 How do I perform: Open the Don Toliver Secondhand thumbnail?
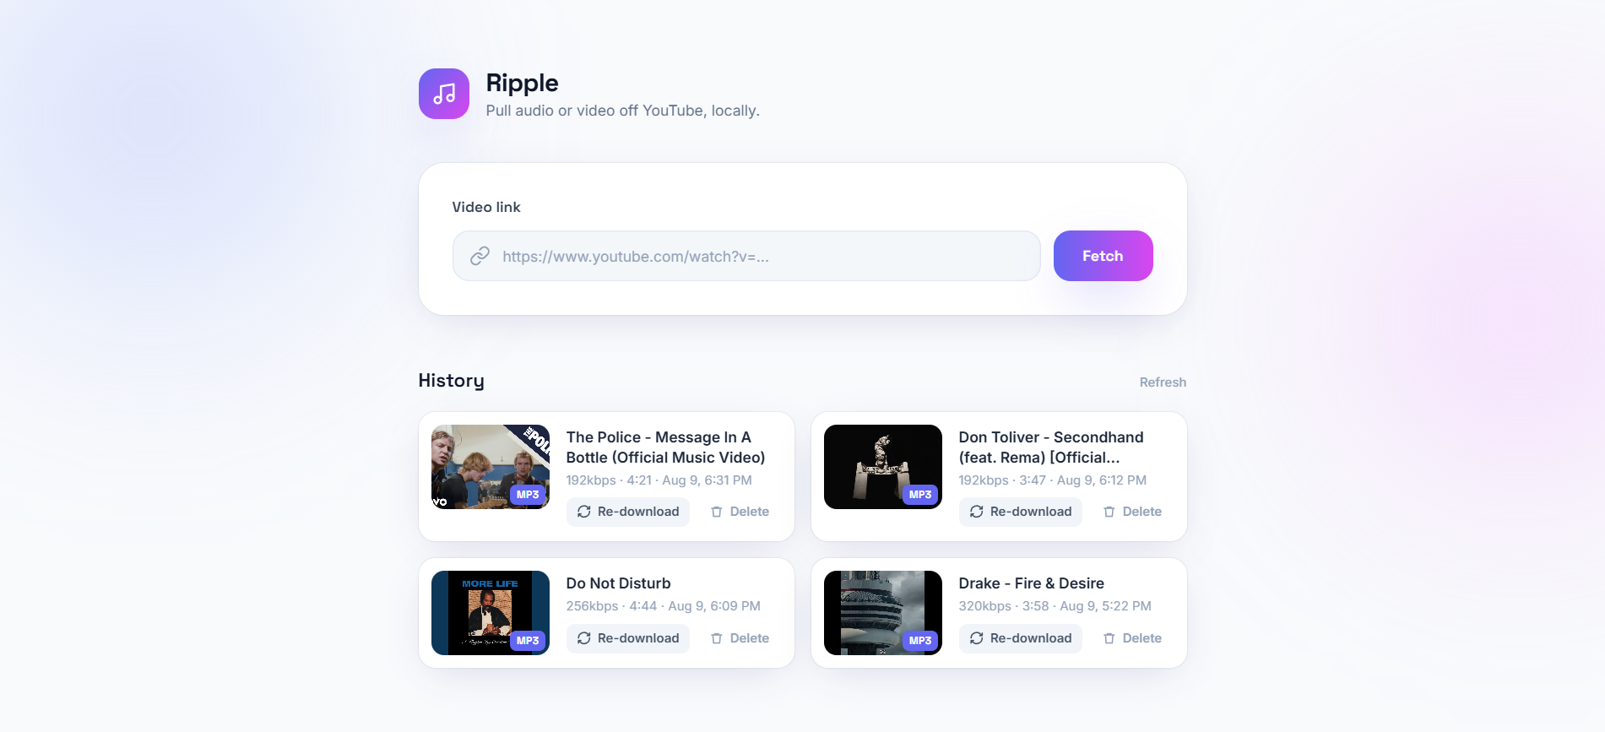[x=883, y=467]
